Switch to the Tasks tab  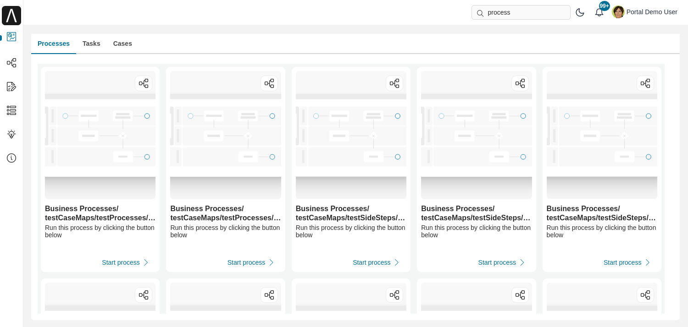91,44
